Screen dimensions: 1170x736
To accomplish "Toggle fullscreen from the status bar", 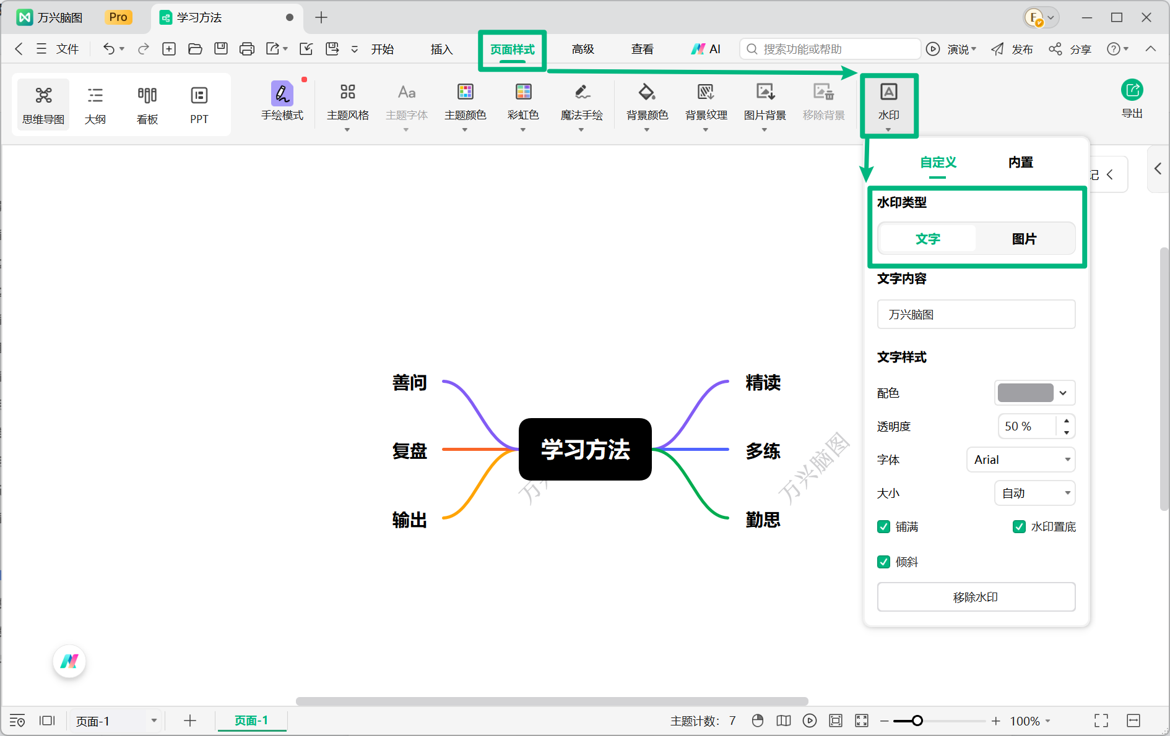I will click(x=1101, y=721).
